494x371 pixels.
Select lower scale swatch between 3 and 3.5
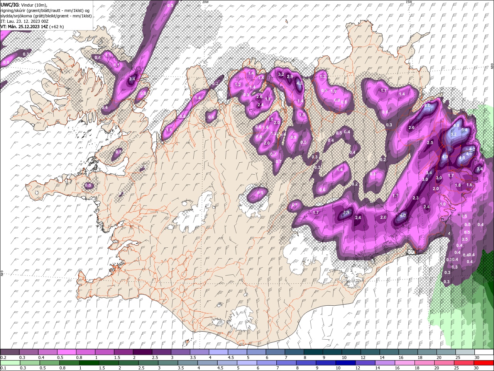[x=167, y=363]
